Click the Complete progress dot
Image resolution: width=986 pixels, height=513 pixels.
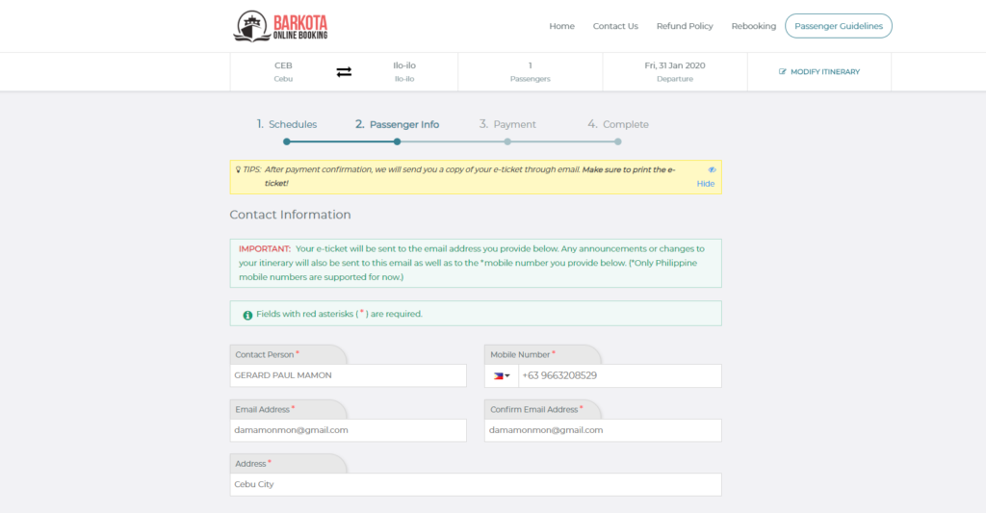618,141
